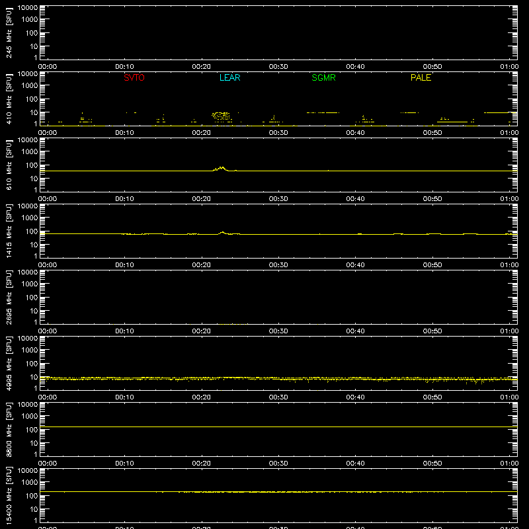Click the 1415 MHz burst bump near 00:23
The width and height of the screenshot is (529, 529).
point(223,233)
